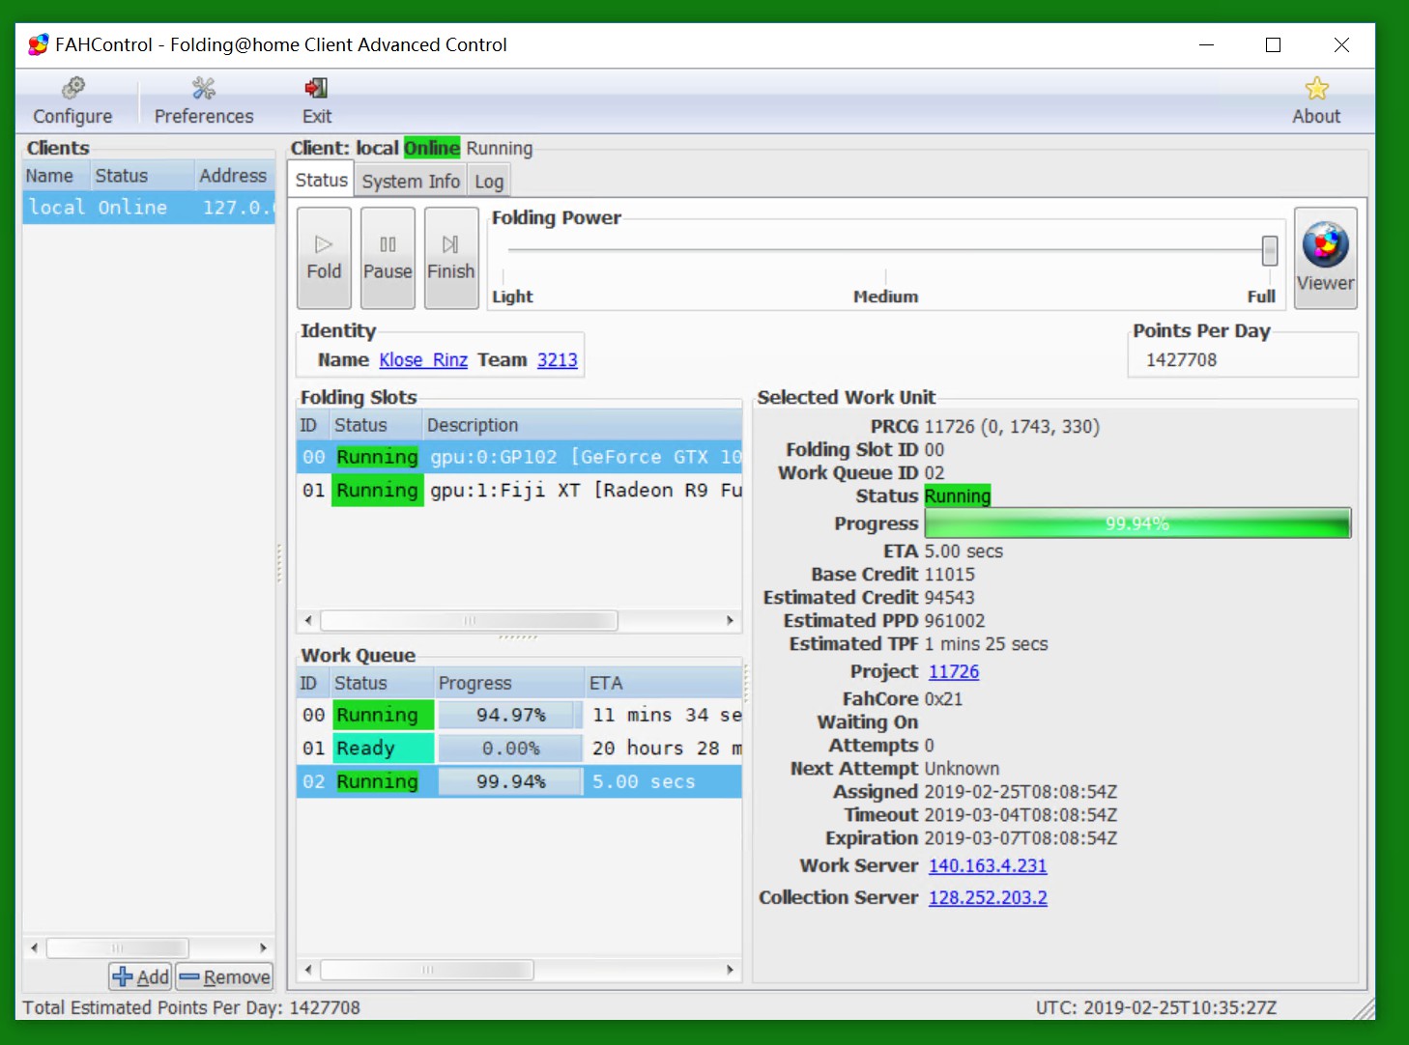This screenshot has width=1409, height=1045.
Task: Click the PRCG value 11726 (0, 1743, 330)
Action: tap(1012, 426)
